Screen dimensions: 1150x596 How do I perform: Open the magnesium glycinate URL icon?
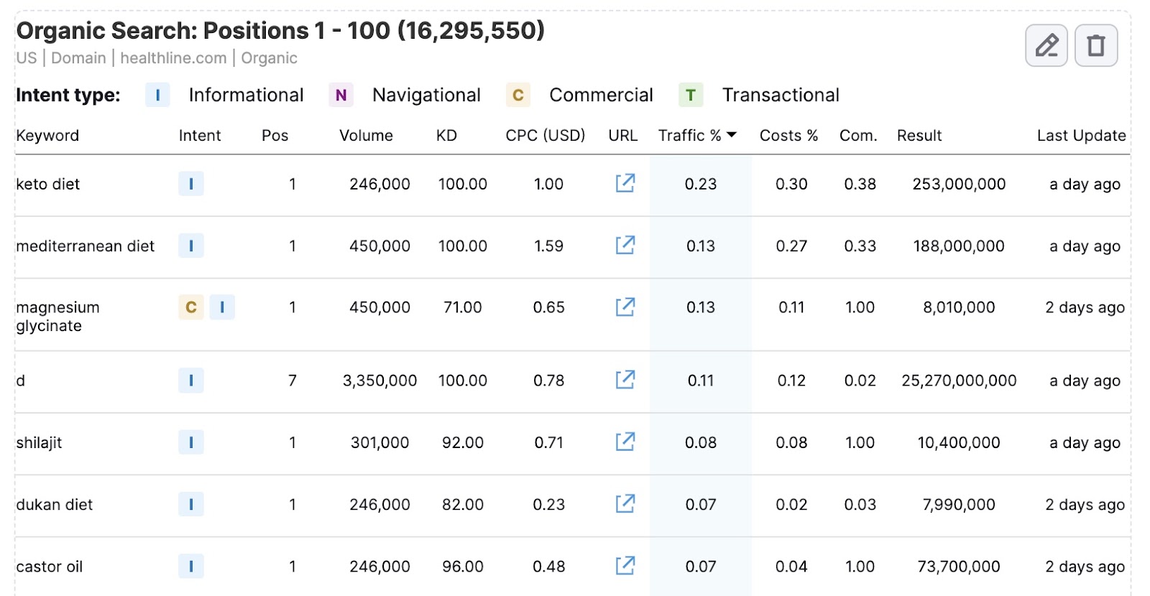625,307
